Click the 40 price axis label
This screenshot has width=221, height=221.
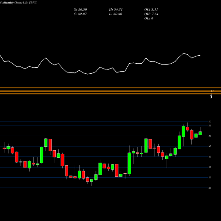click(x=210, y=157)
